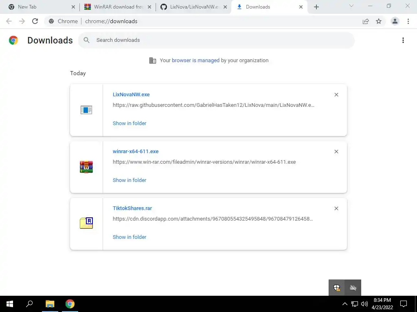Close the WinRAR download tab
Viewport: 417px width, 312px height.
[x=149, y=7]
